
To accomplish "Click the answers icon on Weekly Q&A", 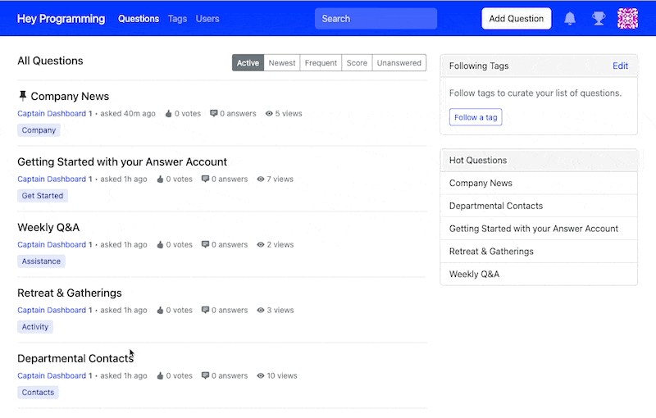I will click(x=205, y=245).
